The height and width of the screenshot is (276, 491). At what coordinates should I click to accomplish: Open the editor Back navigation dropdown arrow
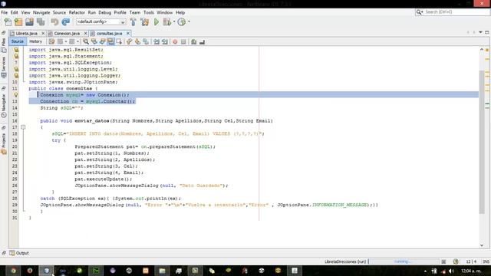(x=65, y=41)
